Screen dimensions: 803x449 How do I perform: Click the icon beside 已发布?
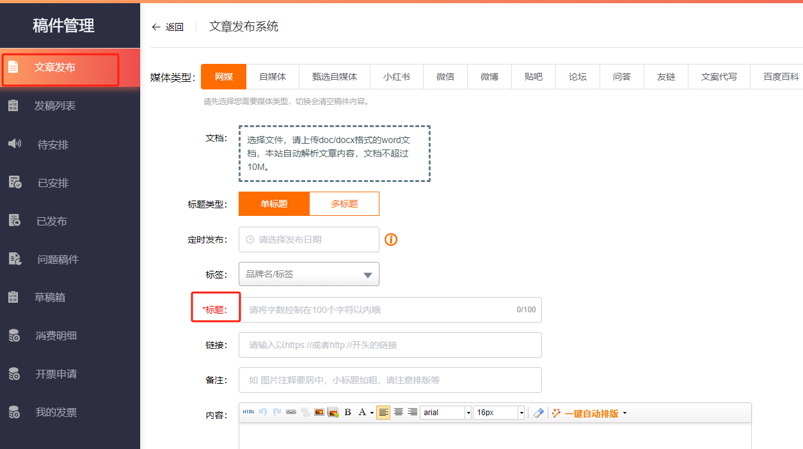tap(14, 220)
